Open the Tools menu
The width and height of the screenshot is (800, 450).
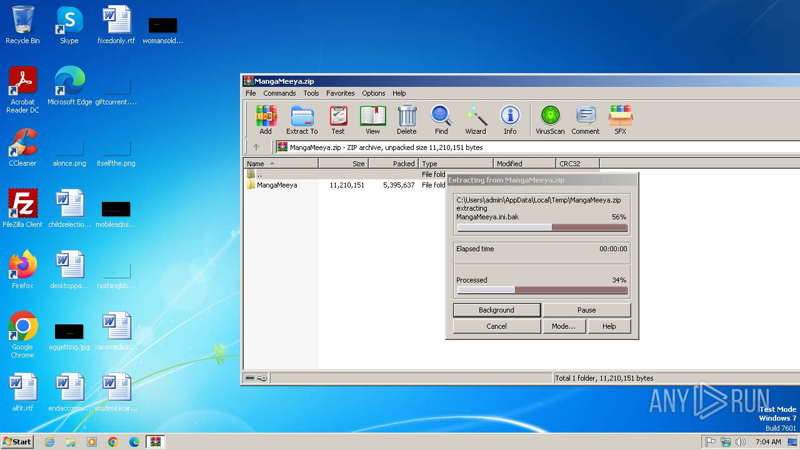pyautogui.click(x=311, y=93)
